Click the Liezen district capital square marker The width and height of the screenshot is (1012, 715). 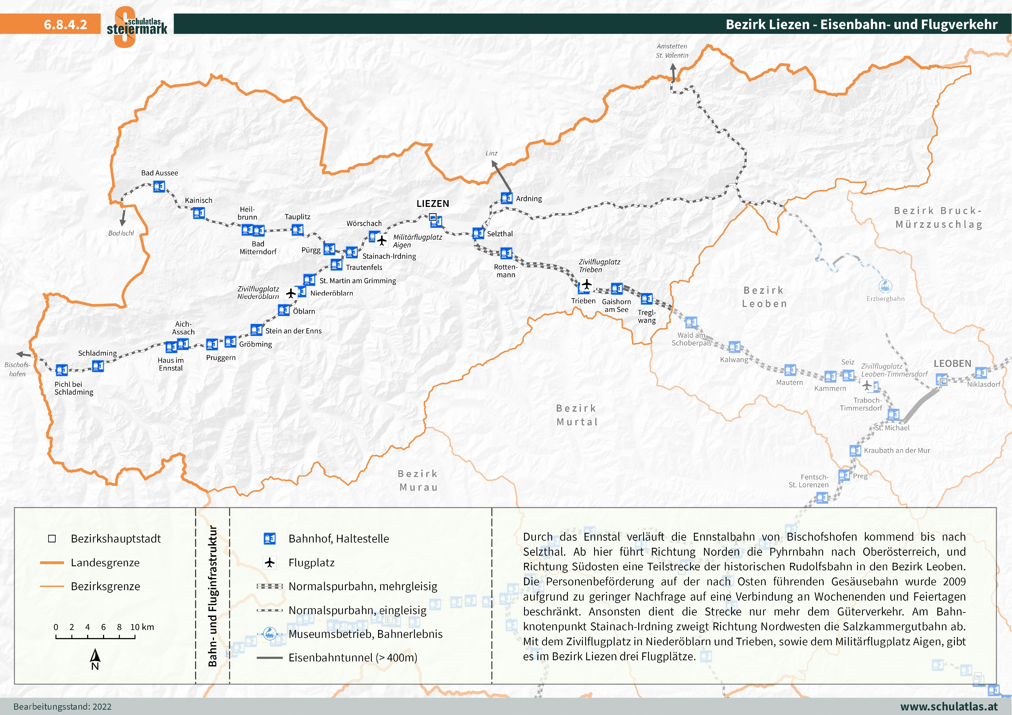pyautogui.click(x=433, y=216)
